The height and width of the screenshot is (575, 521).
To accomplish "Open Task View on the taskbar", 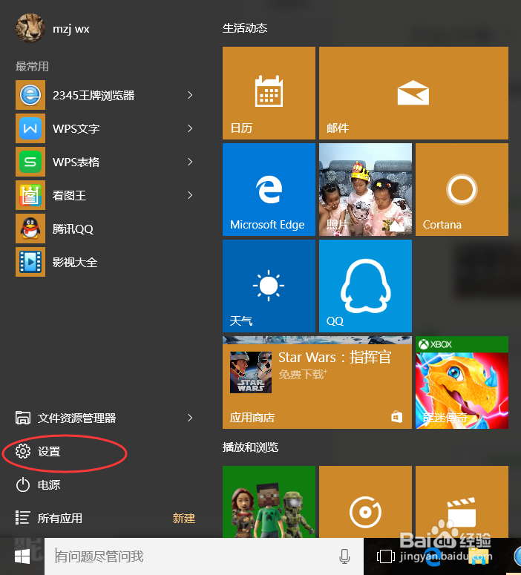I will click(x=386, y=556).
